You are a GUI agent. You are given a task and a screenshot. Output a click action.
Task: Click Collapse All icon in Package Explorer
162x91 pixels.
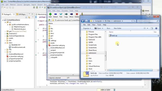point(26,17)
